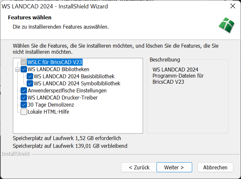The height and width of the screenshot is (179, 241).
Task: Go back with the Zurück button
Action: pyautogui.click(x=139, y=167)
